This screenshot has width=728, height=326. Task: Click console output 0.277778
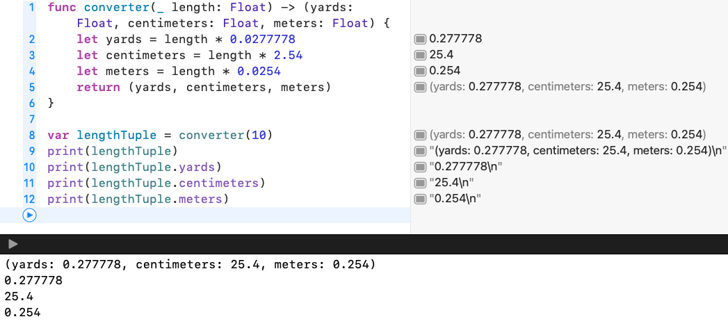point(33,281)
